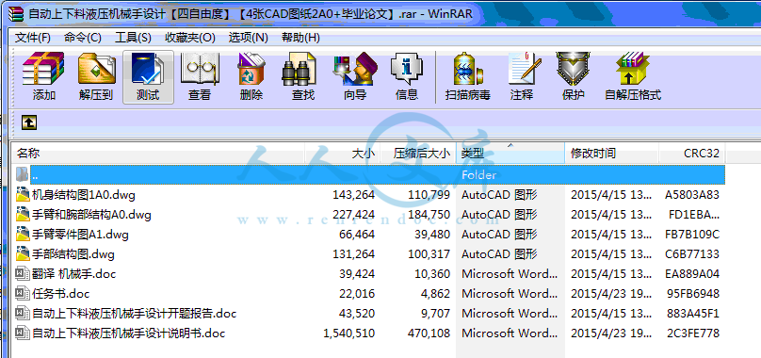The width and height of the screenshot is (761, 358).
Task: Open the Help (帮助) menu
Action: point(300,38)
